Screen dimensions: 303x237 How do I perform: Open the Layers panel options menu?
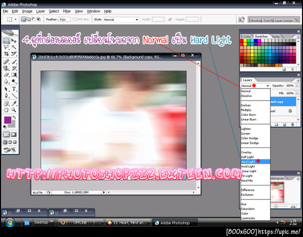point(298,80)
